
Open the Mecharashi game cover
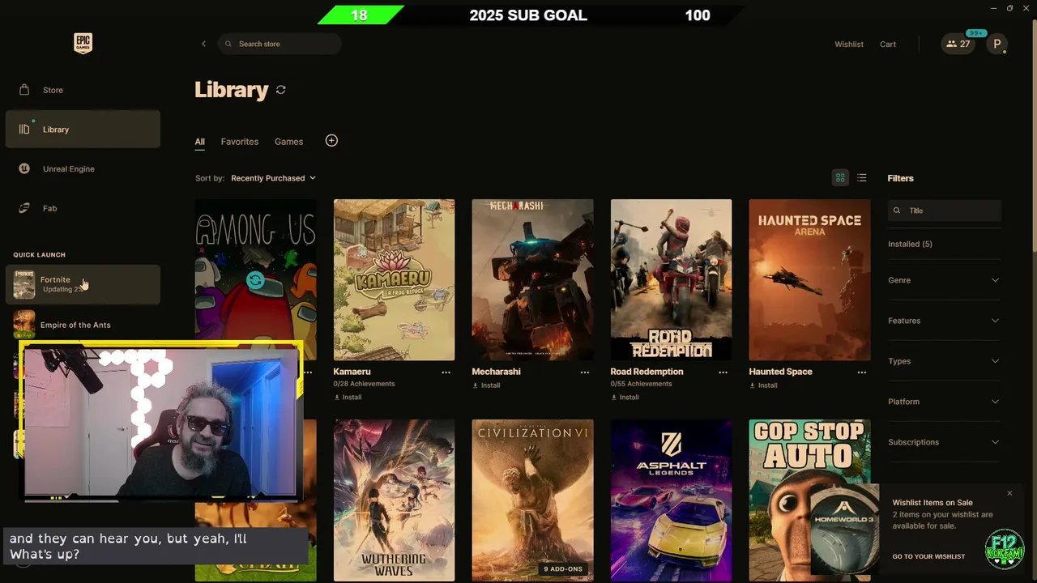click(532, 279)
